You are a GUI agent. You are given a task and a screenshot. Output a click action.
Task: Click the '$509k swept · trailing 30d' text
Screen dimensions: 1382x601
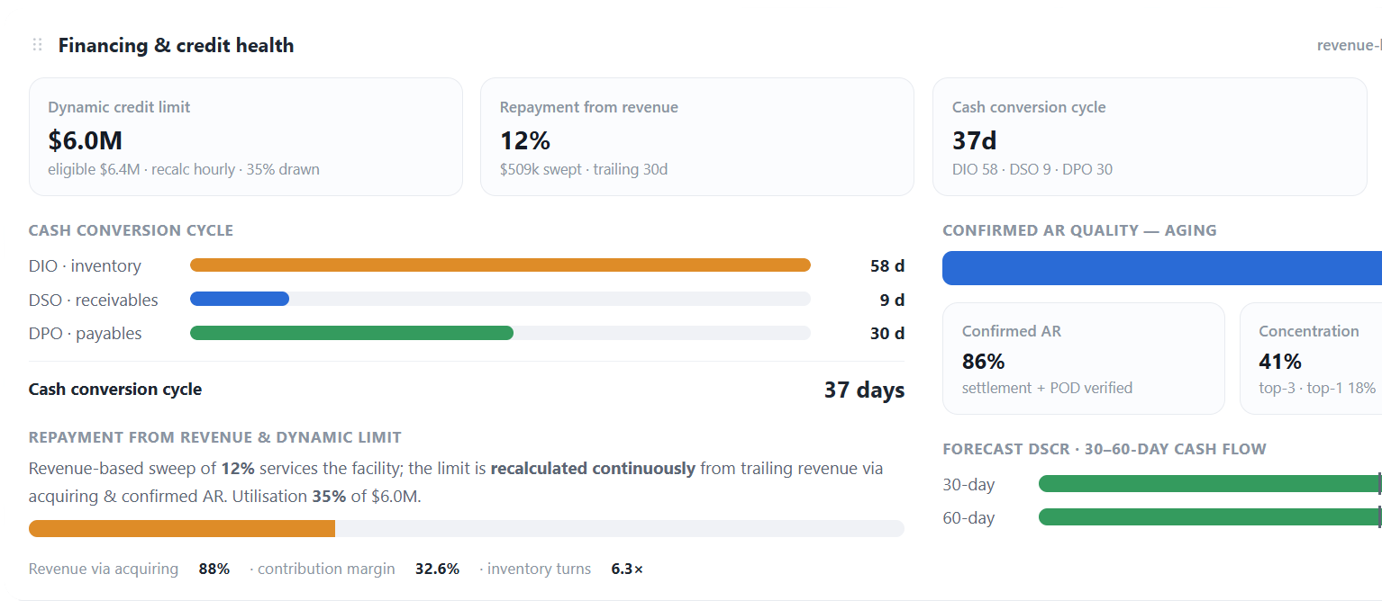(584, 169)
